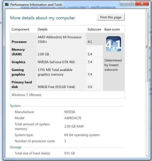Click the memory subscore 5.4
The height and width of the screenshot is (161, 152).
90,54
